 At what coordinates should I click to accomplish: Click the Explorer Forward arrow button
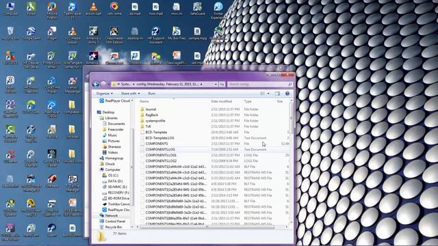(x=103, y=84)
